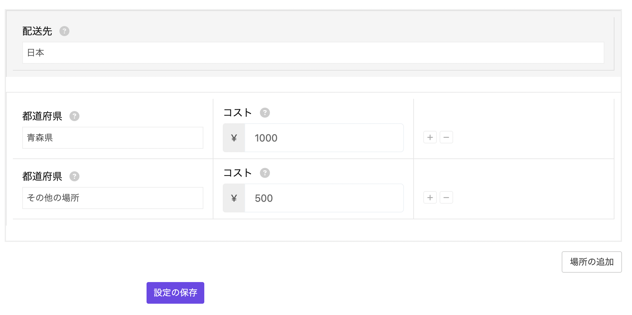Click the コスト label above the 1000 field
Viewport: 632px width, 315px height.
237,113
